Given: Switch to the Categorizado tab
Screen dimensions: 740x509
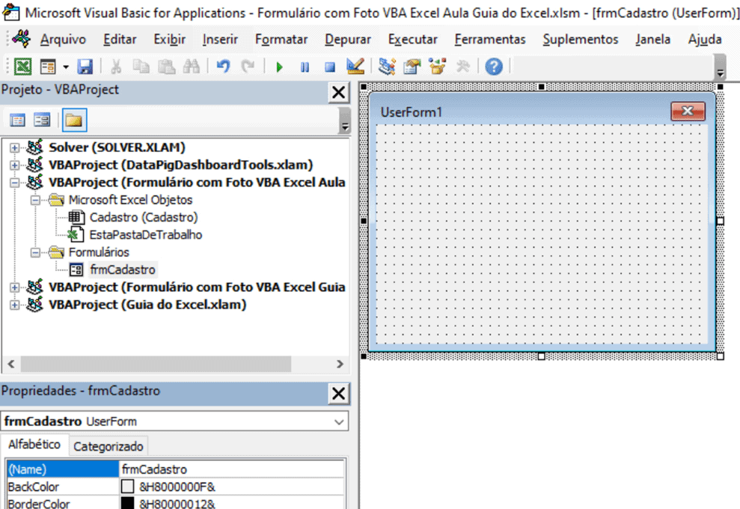Looking at the screenshot, I should 108,446.
